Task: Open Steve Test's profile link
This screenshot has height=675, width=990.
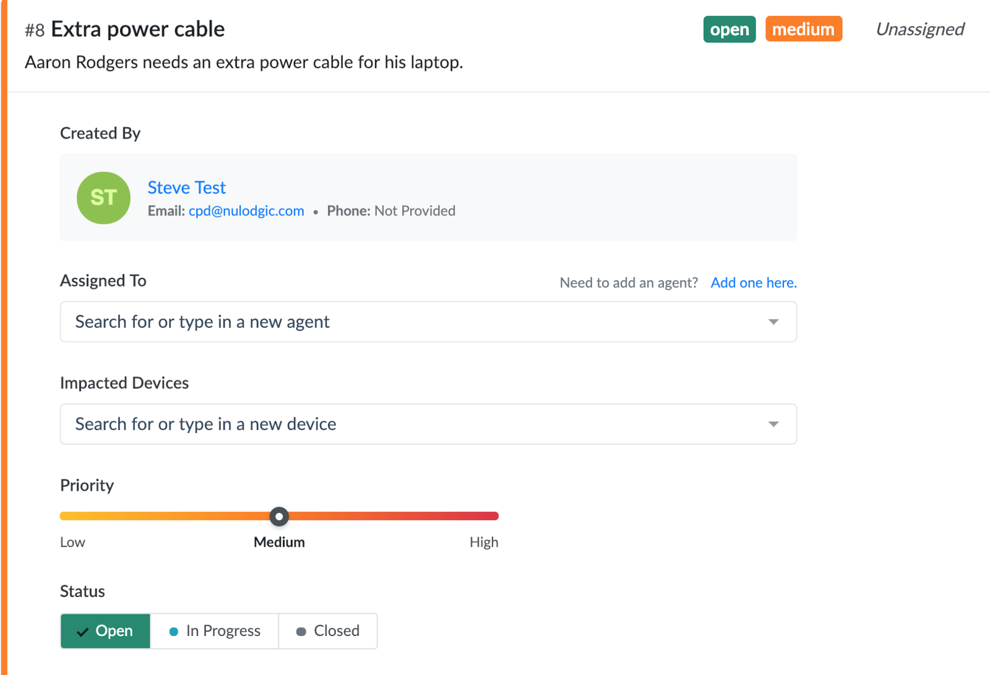Action: tap(187, 187)
